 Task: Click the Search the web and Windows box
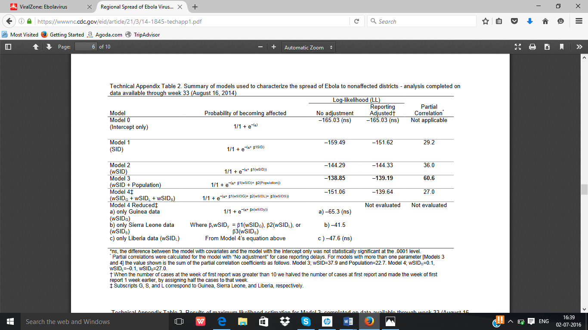pyautogui.click(x=94, y=321)
